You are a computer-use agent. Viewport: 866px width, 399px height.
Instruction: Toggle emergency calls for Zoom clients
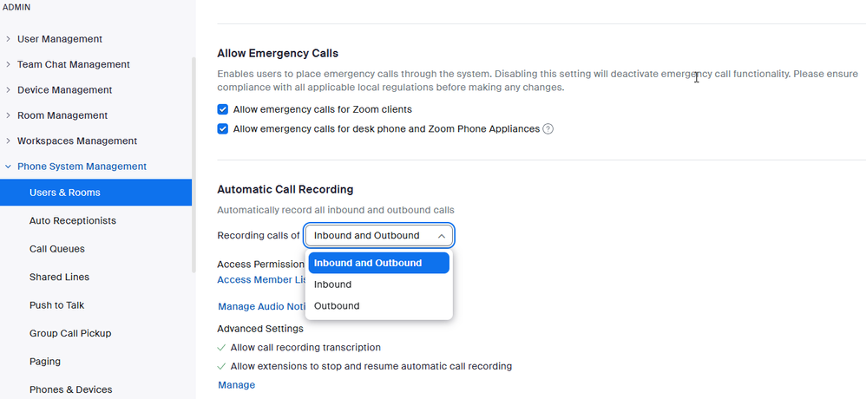(223, 109)
